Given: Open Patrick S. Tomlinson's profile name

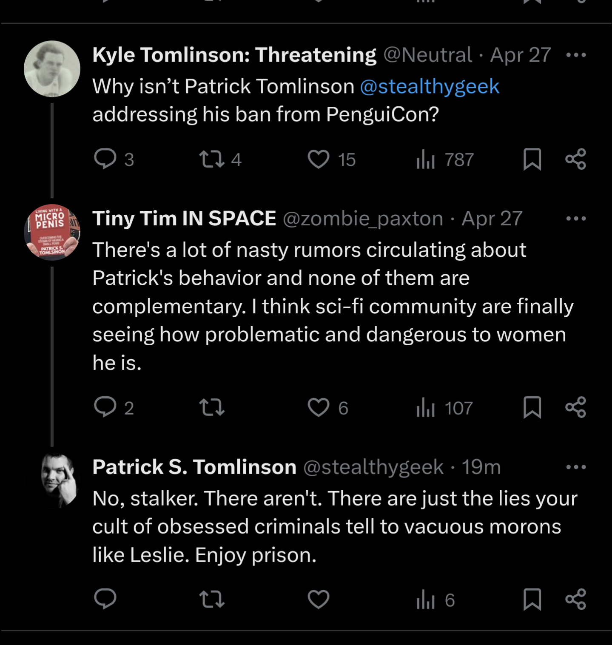Looking at the screenshot, I should tap(194, 467).
